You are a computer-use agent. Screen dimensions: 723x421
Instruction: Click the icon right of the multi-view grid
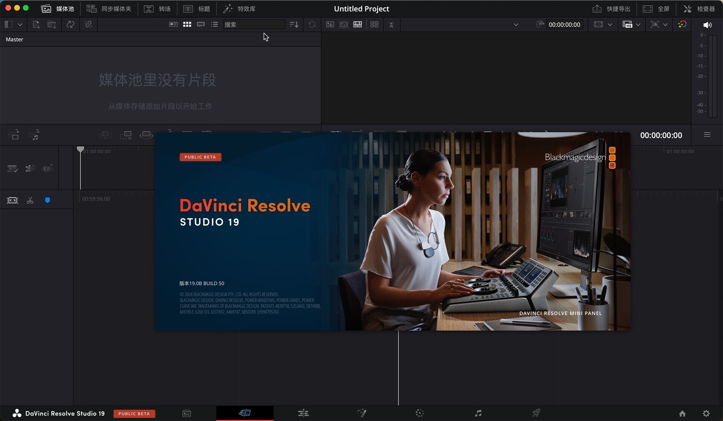pos(392,24)
